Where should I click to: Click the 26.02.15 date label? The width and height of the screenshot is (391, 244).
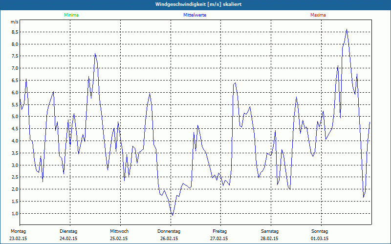click(x=169, y=239)
